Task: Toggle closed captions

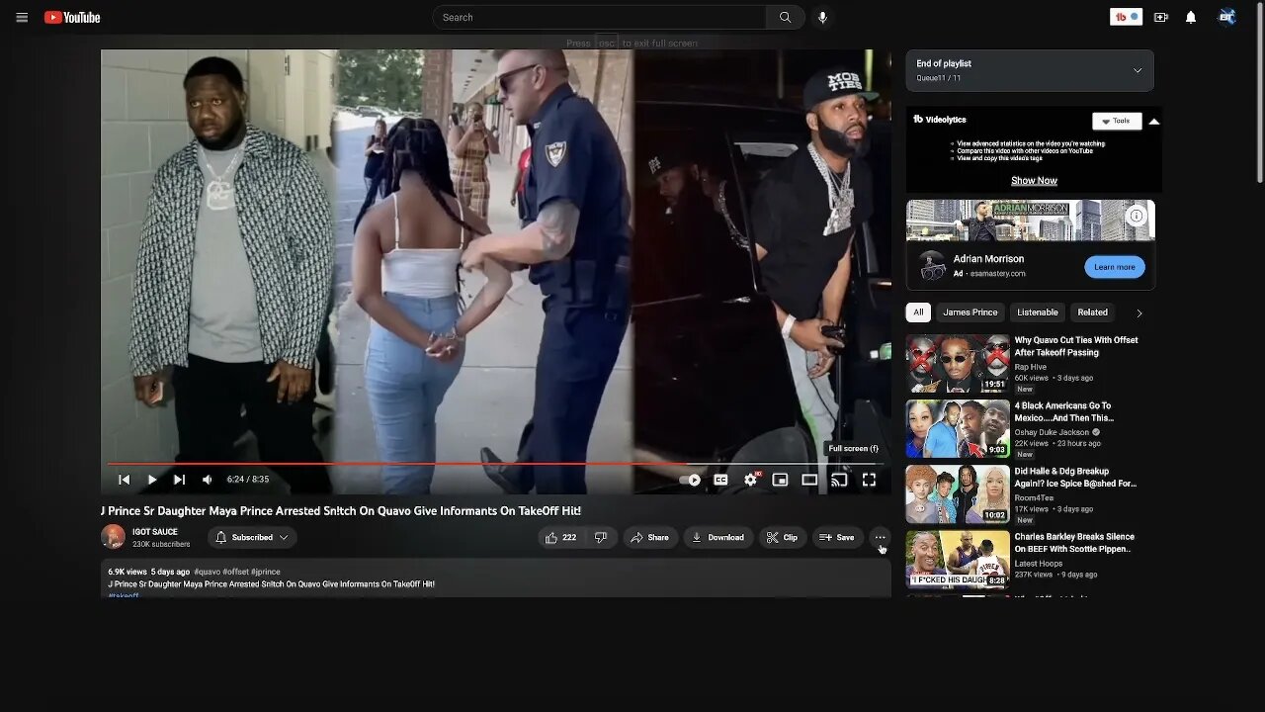Action: [x=720, y=480]
